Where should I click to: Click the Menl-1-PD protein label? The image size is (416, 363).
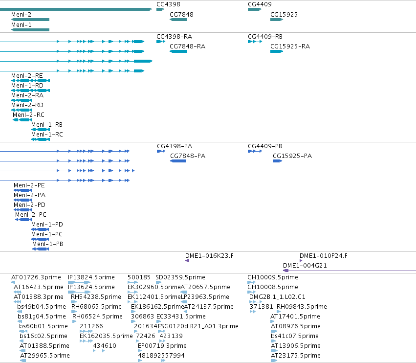pos(47,225)
